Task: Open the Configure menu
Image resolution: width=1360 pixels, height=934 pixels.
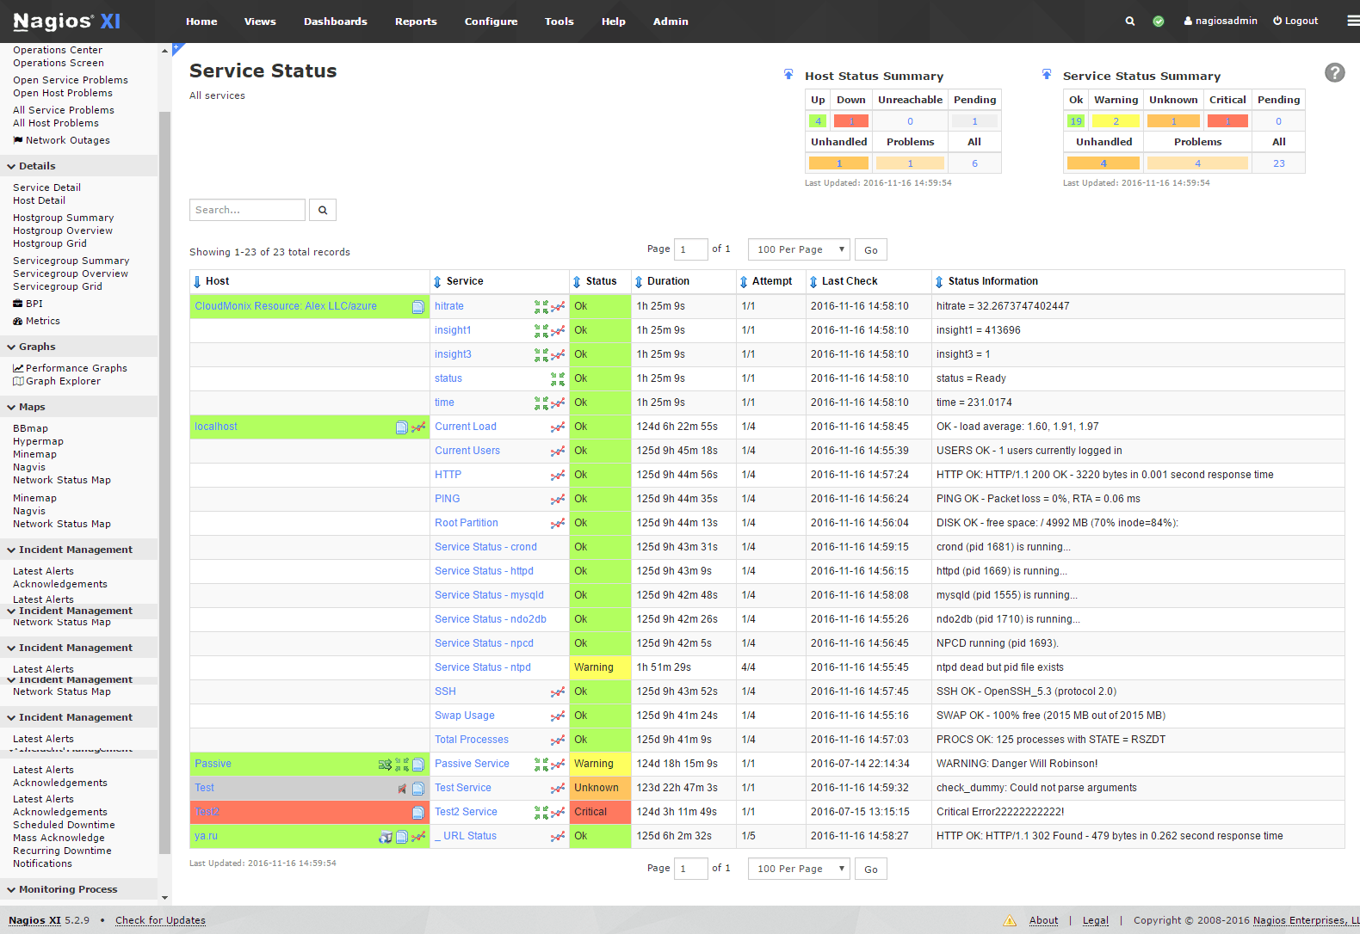Action: coord(491,22)
